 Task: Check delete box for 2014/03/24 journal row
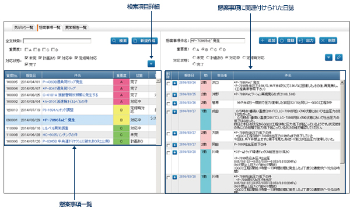tap(169, 83)
